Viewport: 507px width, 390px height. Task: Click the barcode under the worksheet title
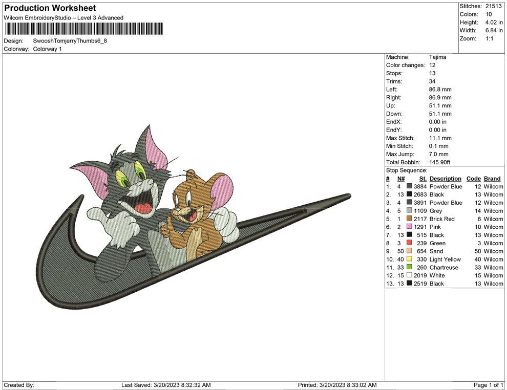[x=83, y=29]
